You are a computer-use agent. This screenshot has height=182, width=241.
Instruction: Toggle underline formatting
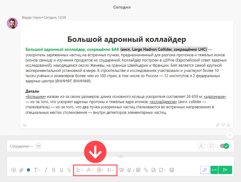pos(61,170)
